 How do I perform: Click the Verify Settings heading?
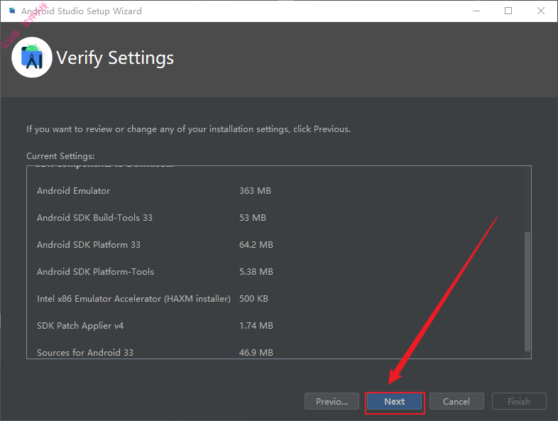pyautogui.click(x=115, y=58)
